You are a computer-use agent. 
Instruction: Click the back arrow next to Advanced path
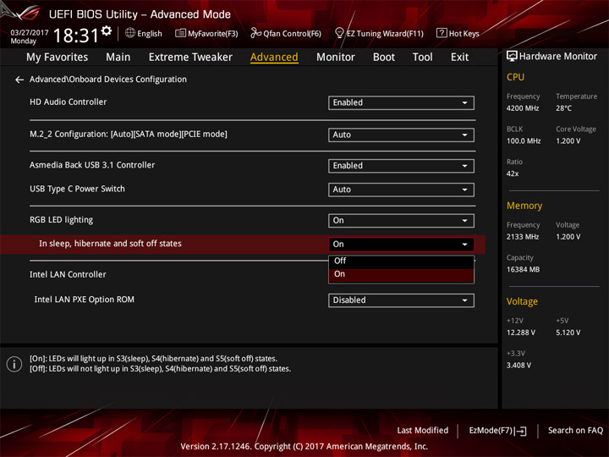tap(19, 80)
